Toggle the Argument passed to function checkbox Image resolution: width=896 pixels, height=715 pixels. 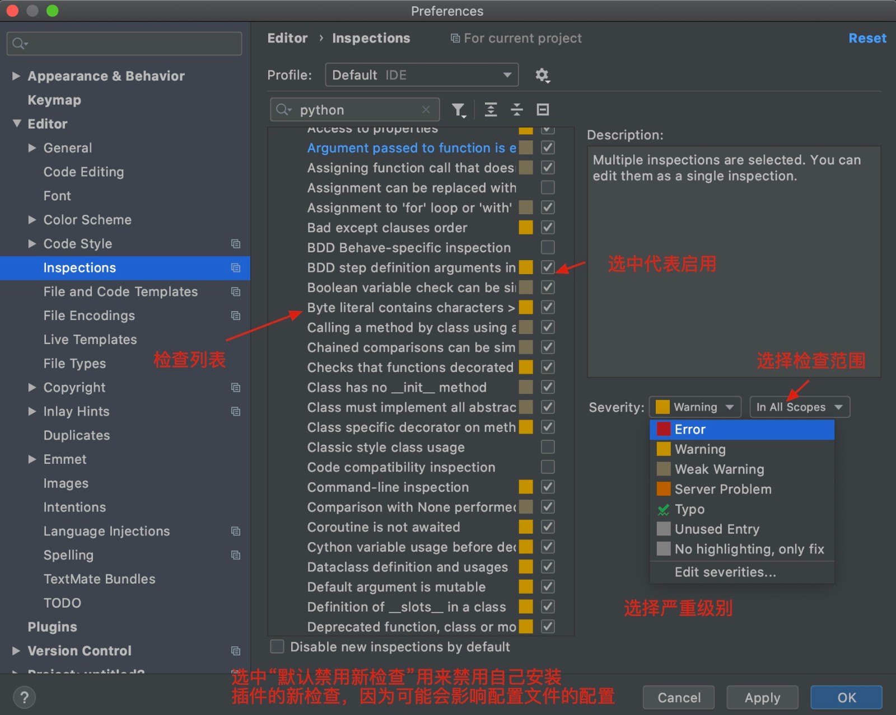pyautogui.click(x=548, y=148)
